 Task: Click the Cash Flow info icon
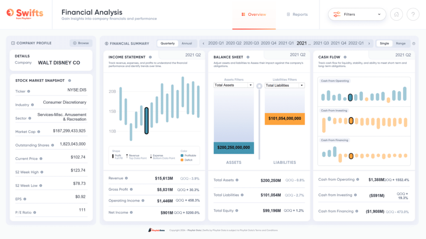tap(345, 57)
